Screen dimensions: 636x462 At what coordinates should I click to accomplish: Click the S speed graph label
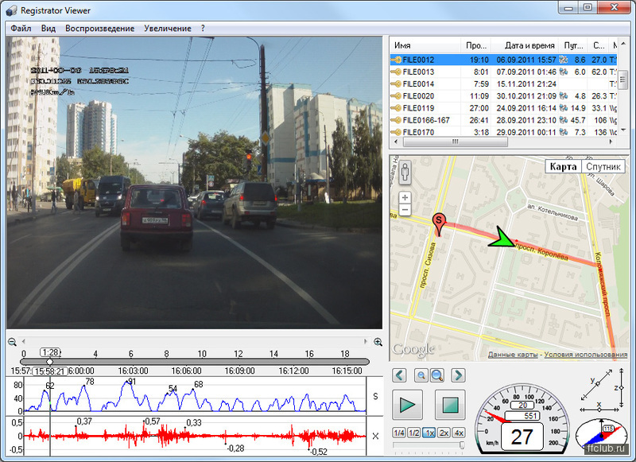point(375,396)
